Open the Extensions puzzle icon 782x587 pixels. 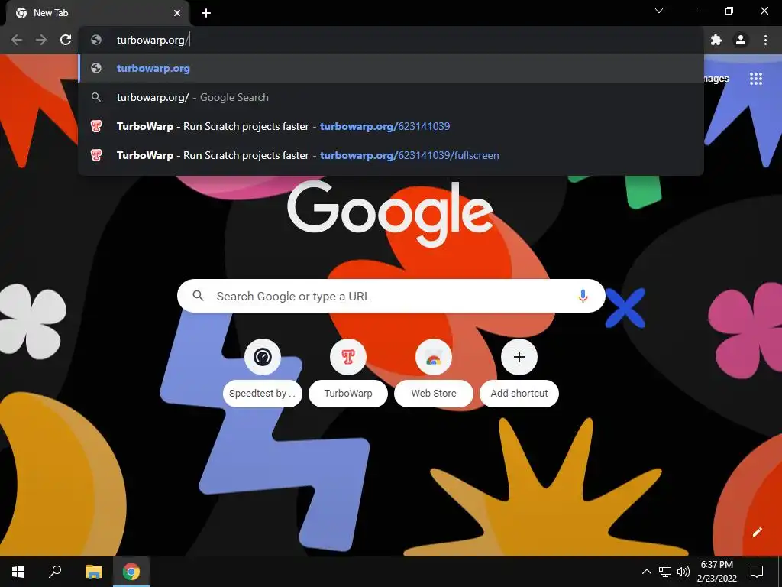tap(716, 40)
